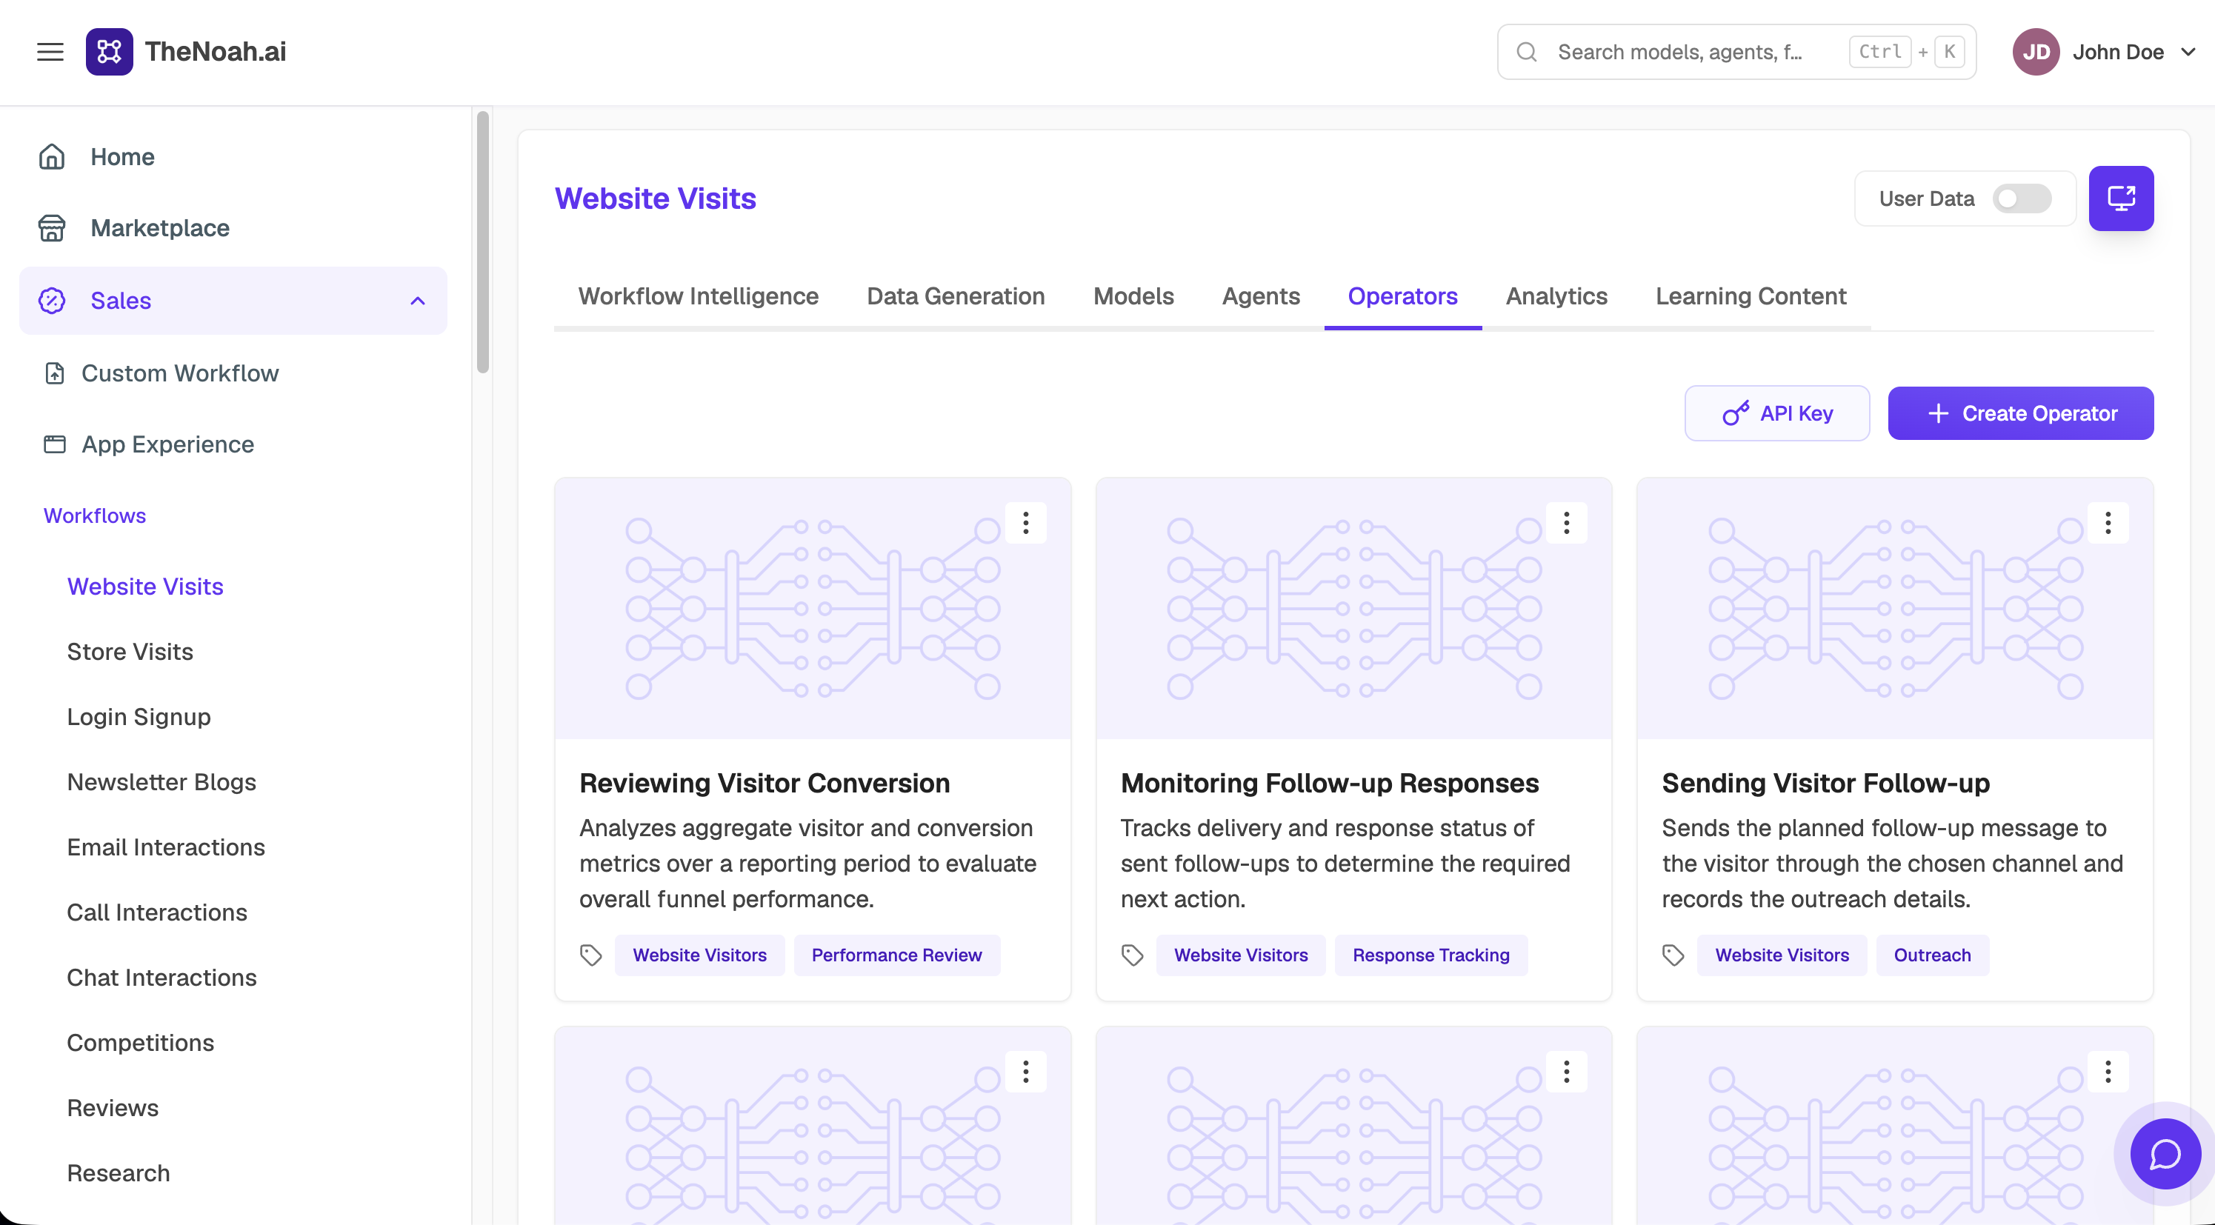Select Chat Interactions workflow
This screenshot has width=2215, height=1225.
[161, 978]
